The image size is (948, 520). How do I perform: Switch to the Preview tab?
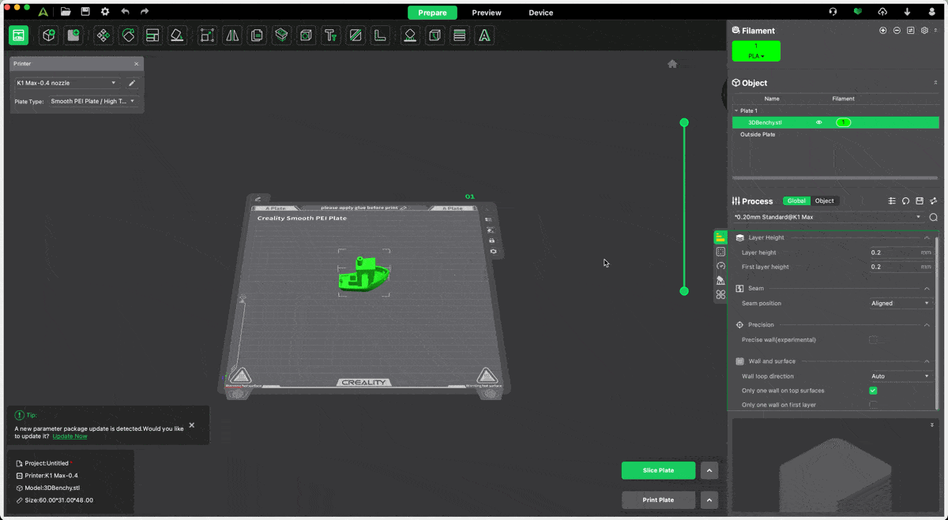click(x=487, y=13)
